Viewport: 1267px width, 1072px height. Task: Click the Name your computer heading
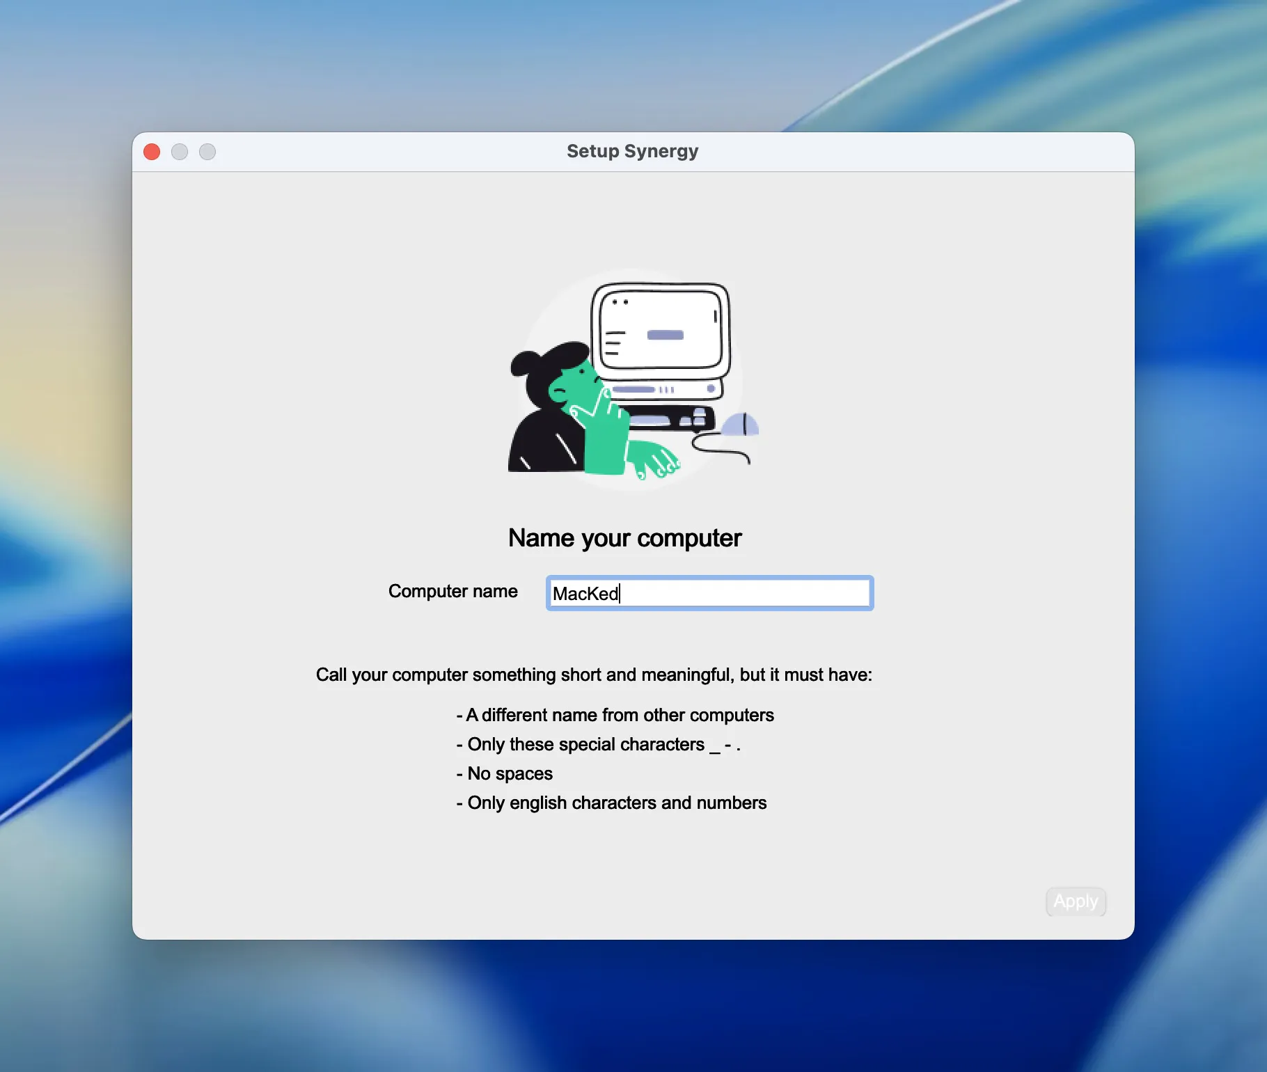(x=624, y=538)
